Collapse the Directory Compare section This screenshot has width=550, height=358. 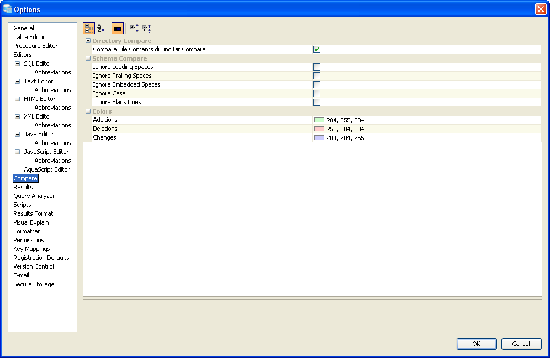coord(88,41)
